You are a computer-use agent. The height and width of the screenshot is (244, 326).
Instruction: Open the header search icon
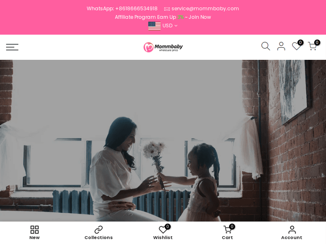[x=266, y=46]
